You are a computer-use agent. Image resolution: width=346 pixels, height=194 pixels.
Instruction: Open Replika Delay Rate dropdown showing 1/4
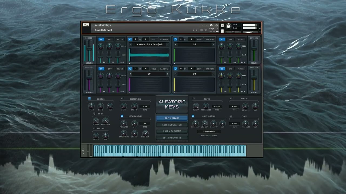pos(145,123)
